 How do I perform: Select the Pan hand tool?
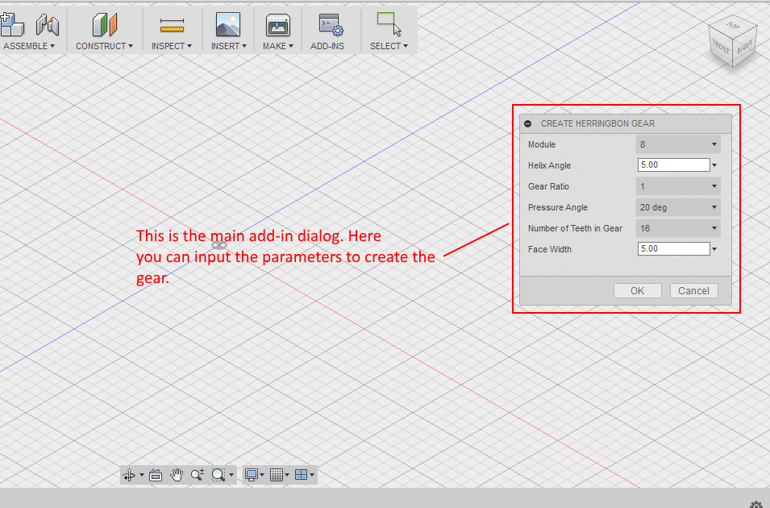[x=177, y=475]
